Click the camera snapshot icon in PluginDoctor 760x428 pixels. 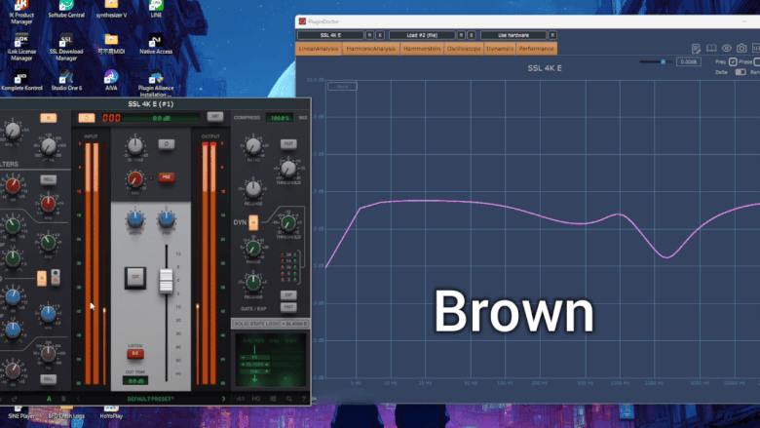[x=741, y=48]
